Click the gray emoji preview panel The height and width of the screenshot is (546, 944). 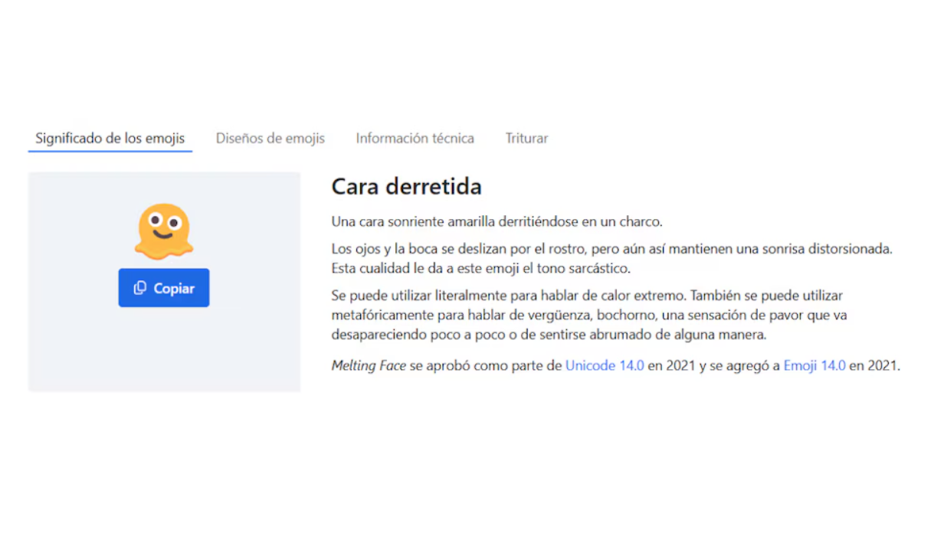pos(77,352)
